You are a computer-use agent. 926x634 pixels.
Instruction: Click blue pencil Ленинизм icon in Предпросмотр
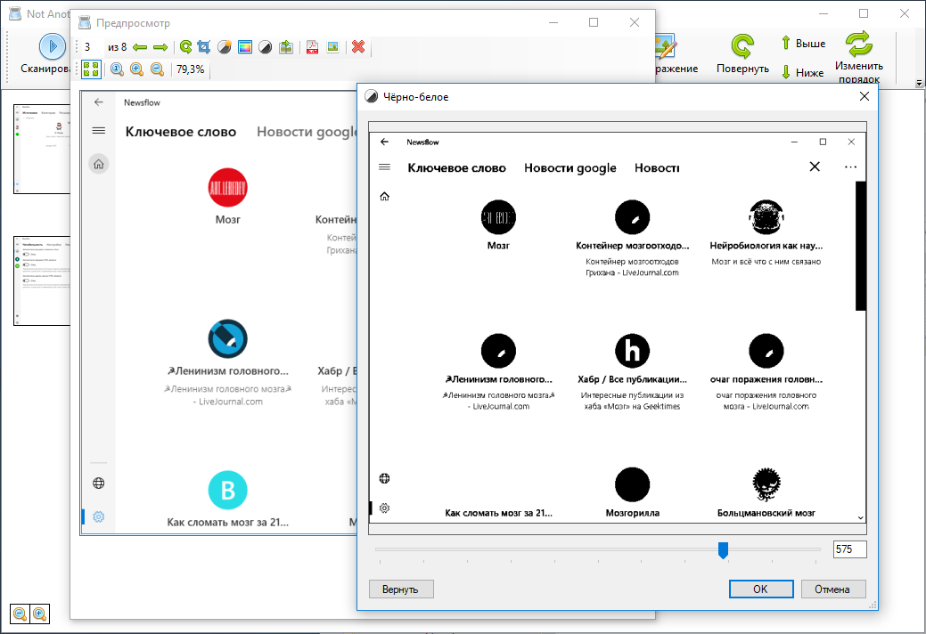tap(228, 339)
